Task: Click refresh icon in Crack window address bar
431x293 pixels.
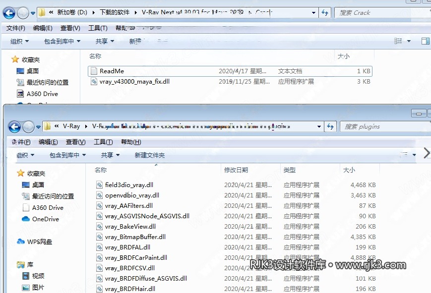Action: pos(325,12)
